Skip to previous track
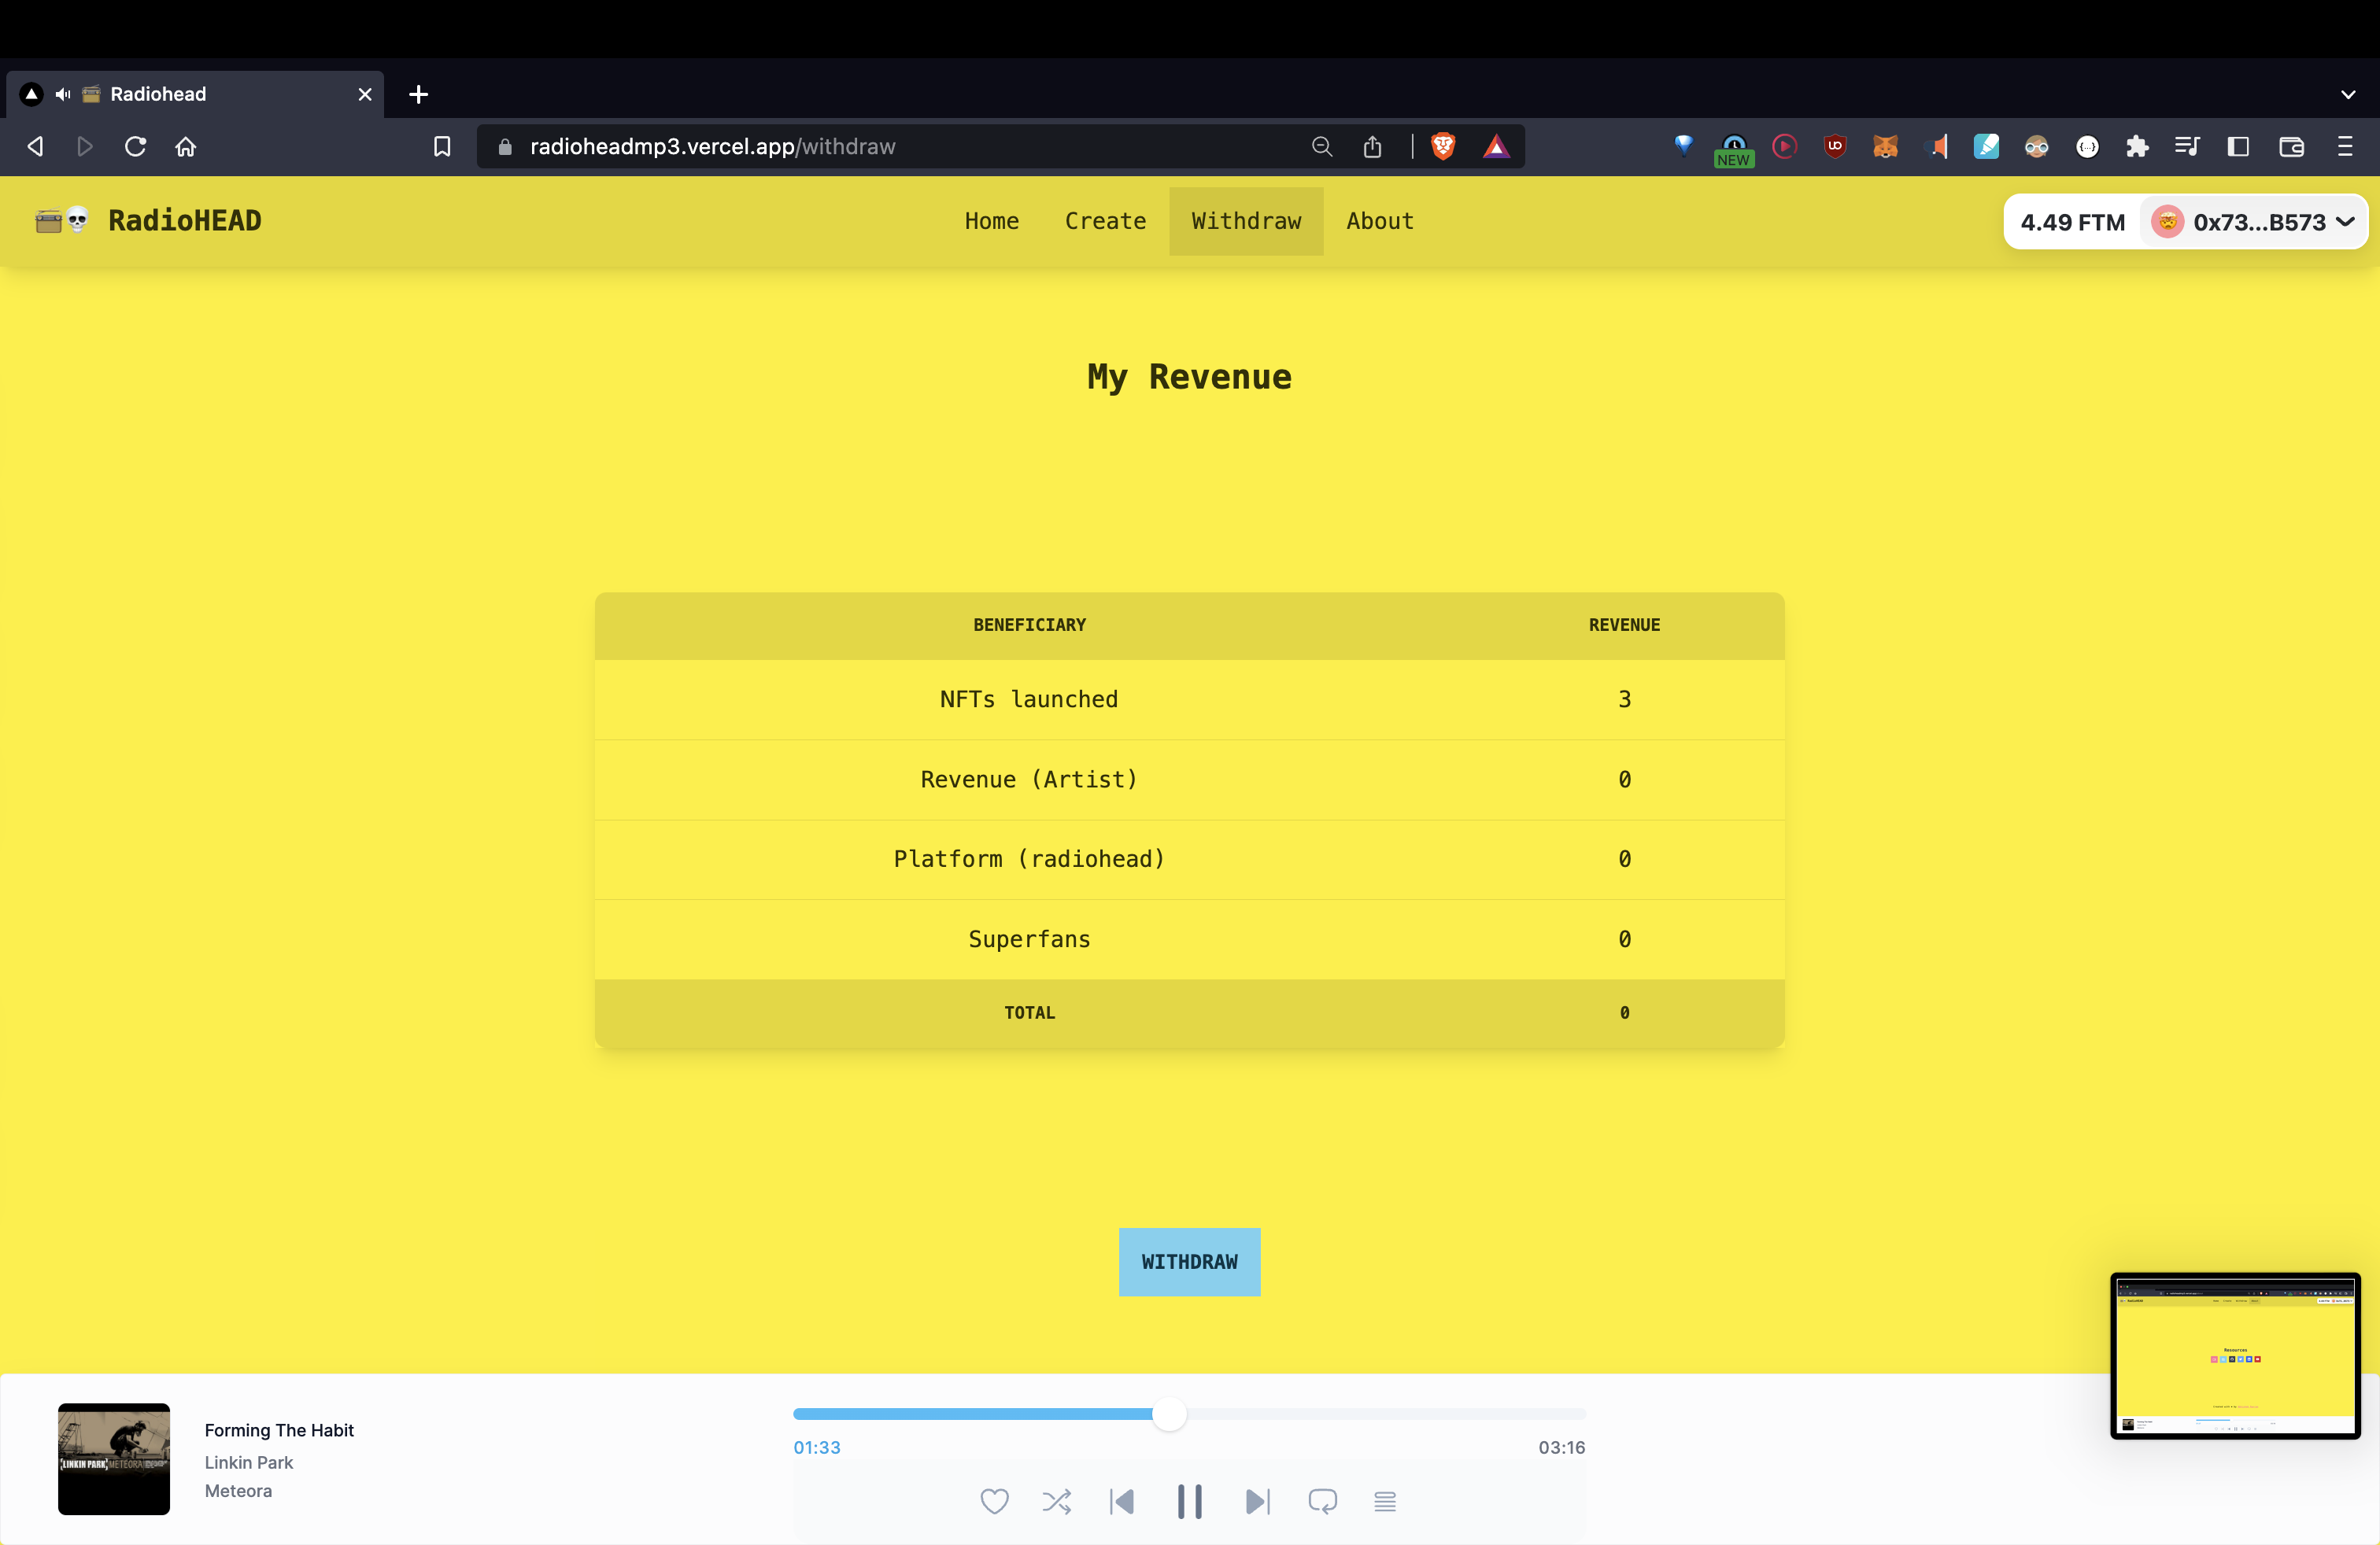 pyautogui.click(x=1122, y=1500)
